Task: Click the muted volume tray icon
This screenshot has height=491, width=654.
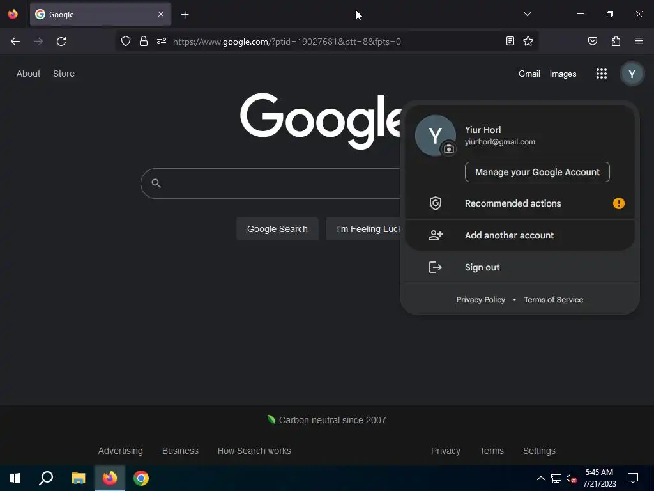Action: point(572,478)
